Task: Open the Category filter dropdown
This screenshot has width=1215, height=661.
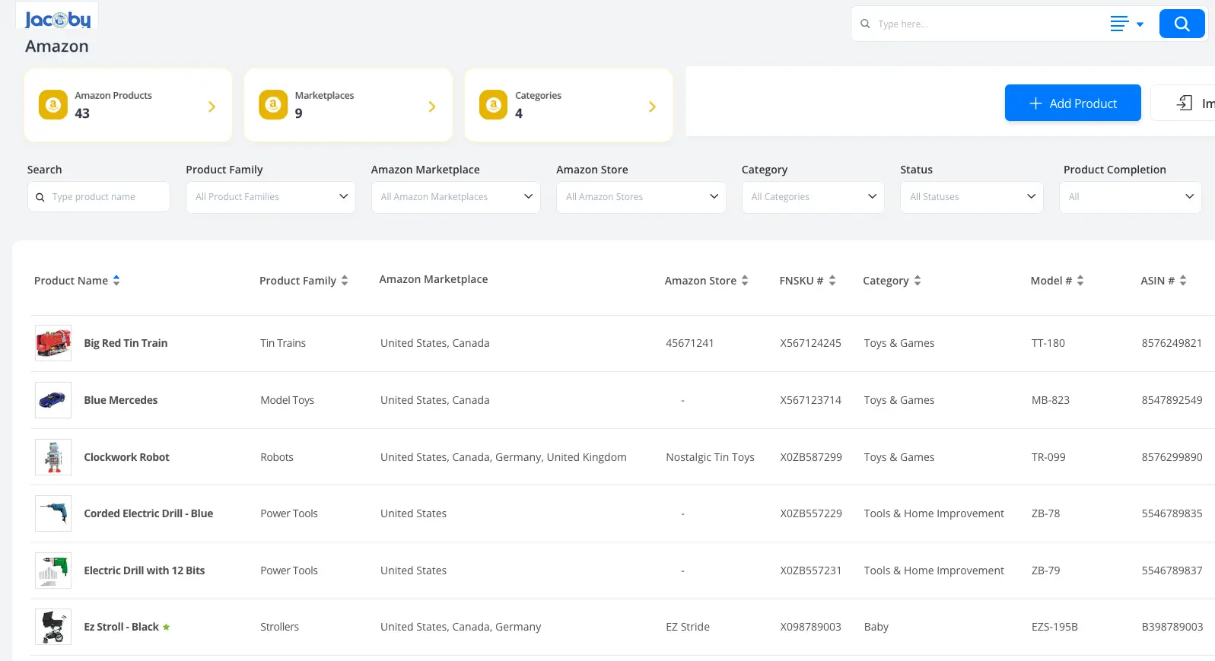Action: pyautogui.click(x=812, y=197)
